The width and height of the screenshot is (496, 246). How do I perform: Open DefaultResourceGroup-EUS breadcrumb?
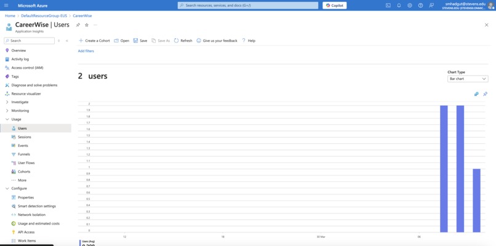[44, 15]
